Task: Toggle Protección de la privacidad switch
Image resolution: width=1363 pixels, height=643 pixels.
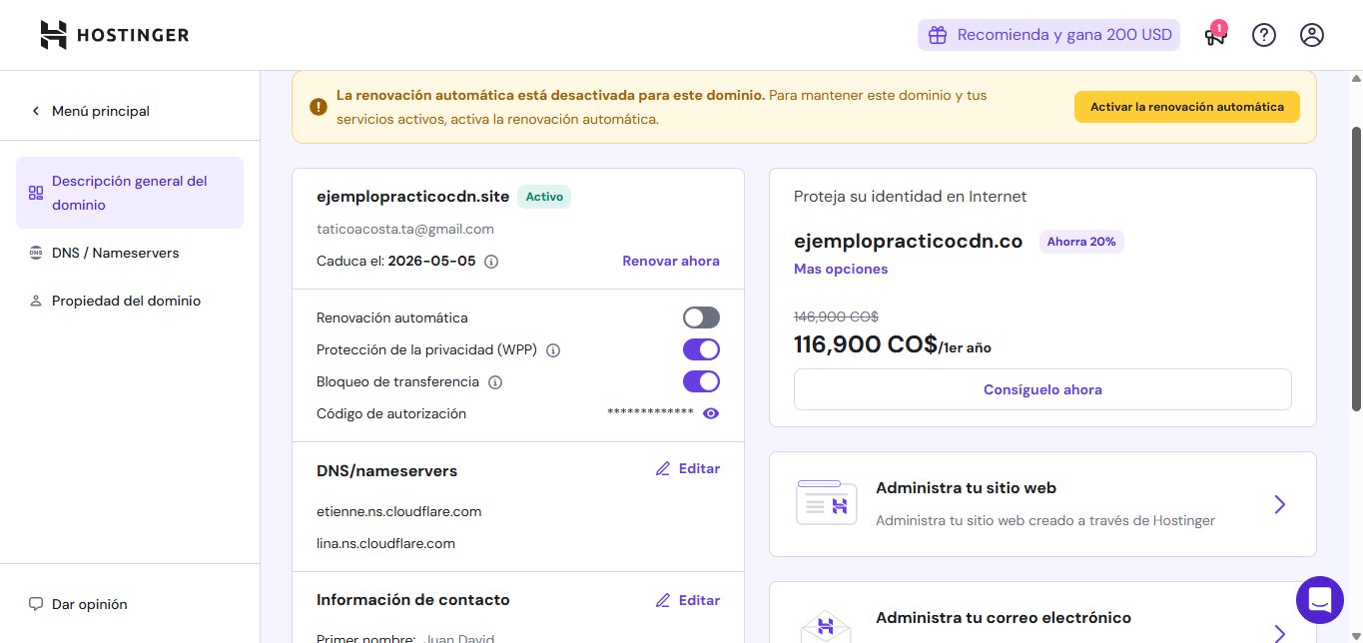Action: pyautogui.click(x=701, y=349)
